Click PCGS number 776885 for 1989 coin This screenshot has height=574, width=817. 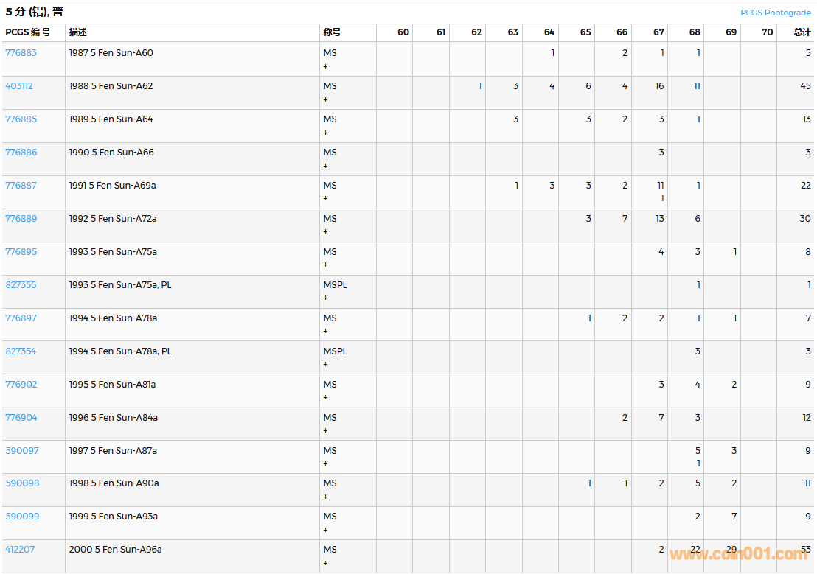tap(21, 119)
